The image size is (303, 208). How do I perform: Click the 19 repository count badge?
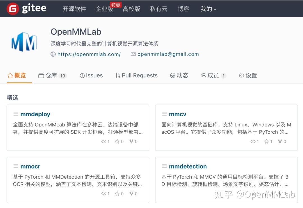tap(63, 76)
